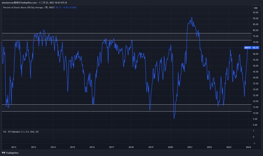
Task: Click the 85.00 price axis label
Action: point(256,24)
